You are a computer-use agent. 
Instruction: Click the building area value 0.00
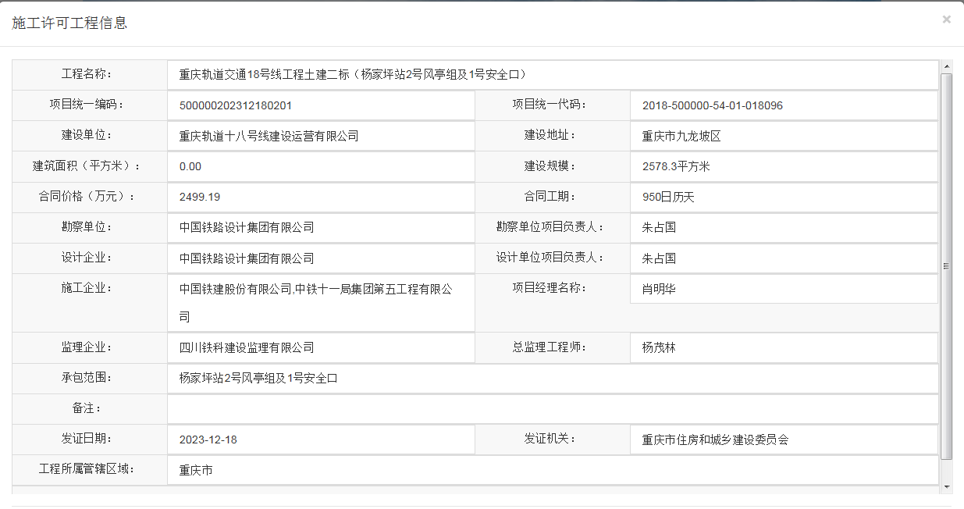(190, 166)
